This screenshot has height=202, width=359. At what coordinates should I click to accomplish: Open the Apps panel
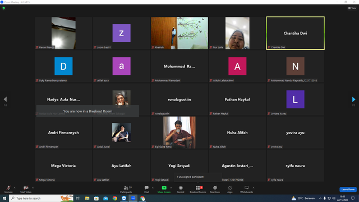pyautogui.click(x=230, y=189)
